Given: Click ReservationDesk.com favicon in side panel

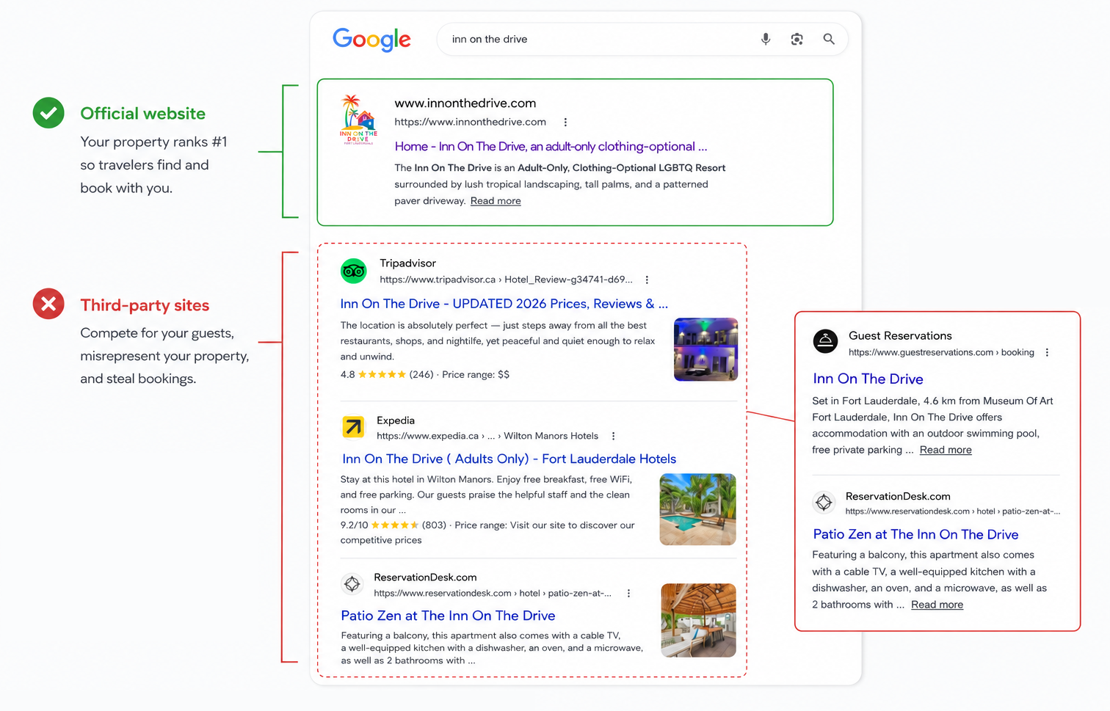Looking at the screenshot, I should (x=824, y=503).
